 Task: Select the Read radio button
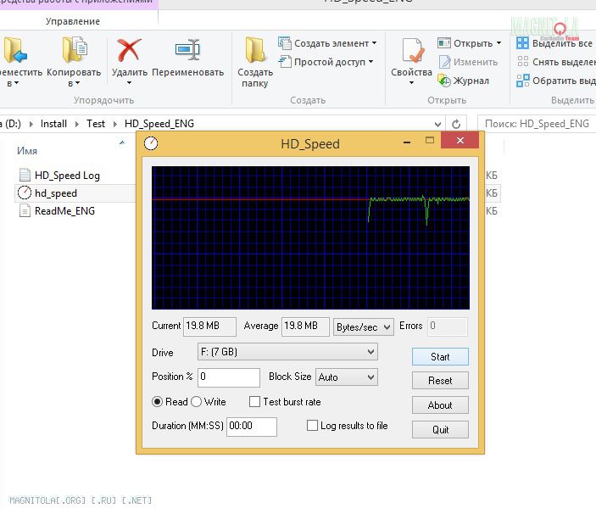(158, 402)
